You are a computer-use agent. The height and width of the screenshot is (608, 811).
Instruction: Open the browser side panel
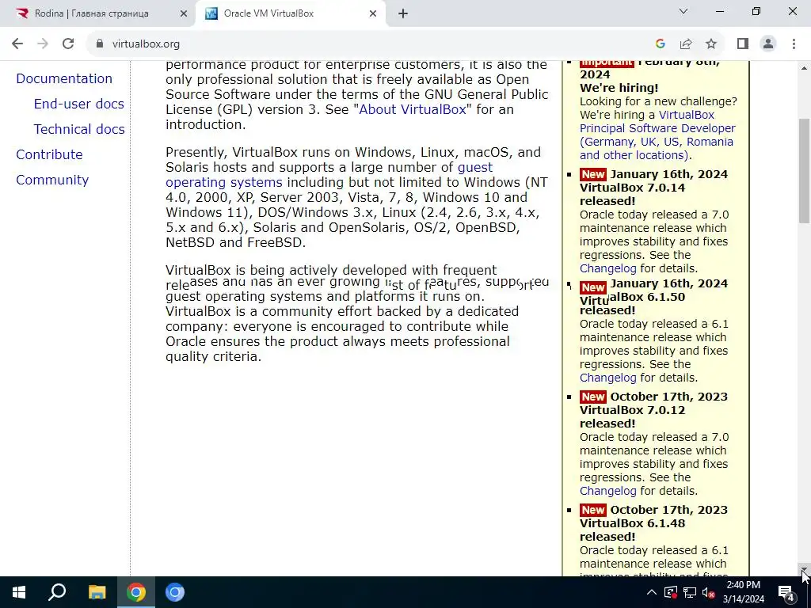(743, 44)
